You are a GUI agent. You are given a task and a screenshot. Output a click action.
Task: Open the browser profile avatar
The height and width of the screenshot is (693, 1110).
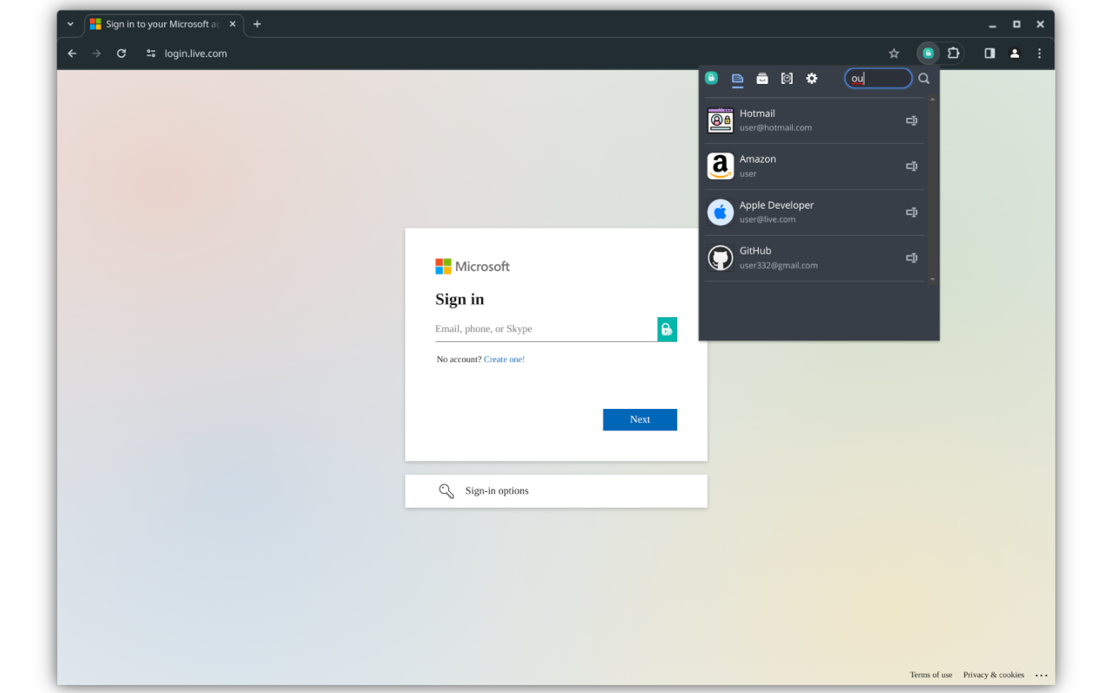pyautogui.click(x=1015, y=54)
